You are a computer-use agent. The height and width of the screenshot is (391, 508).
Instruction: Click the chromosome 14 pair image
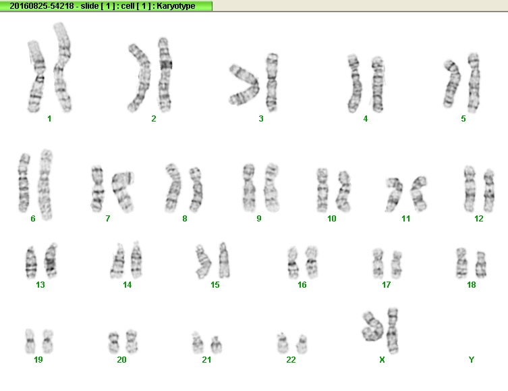click(x=126, y=260)
